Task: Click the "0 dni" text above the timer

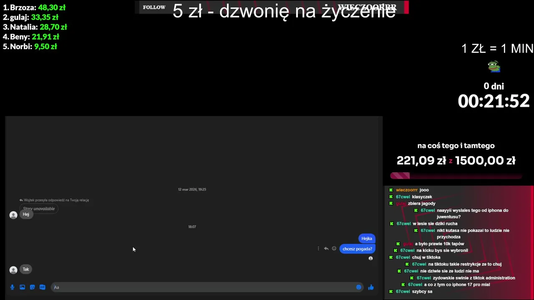Action: 494,86
